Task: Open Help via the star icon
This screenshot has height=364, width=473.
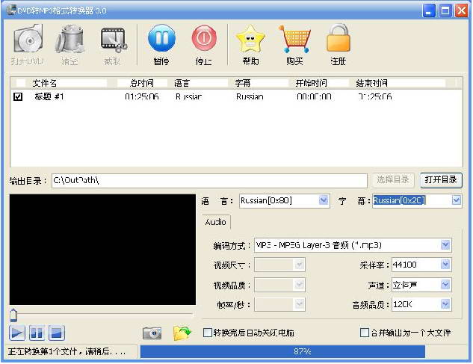Action: pos(250,40)
